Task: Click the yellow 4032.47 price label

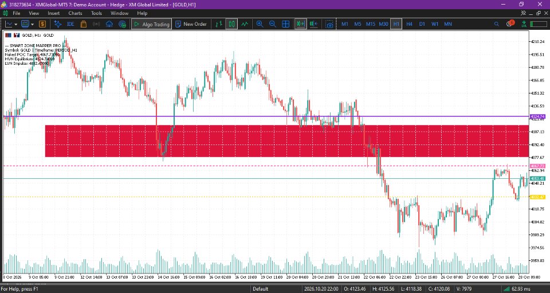Action: (x=537, y=197)
